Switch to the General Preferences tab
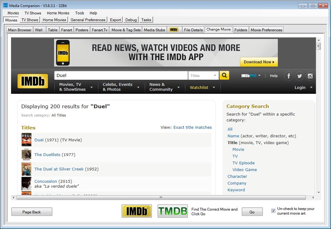Image resolution: width=331 pixels, height=229 pixels. (x=88, y=20)
